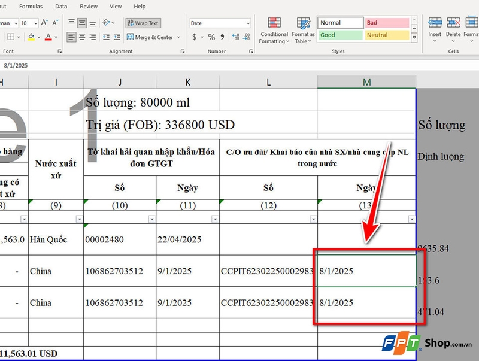Toggle Wrap Text for the selection
Image resolution: width=479 pixels, height=361 pixels.
pyautogui.click(x=143, y=23)
